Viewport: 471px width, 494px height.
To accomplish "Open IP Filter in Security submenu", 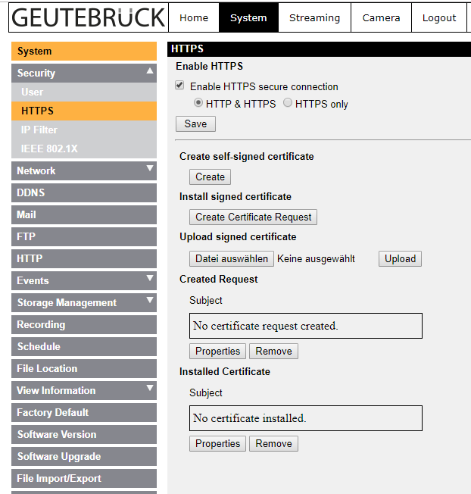I will (39, 130).
